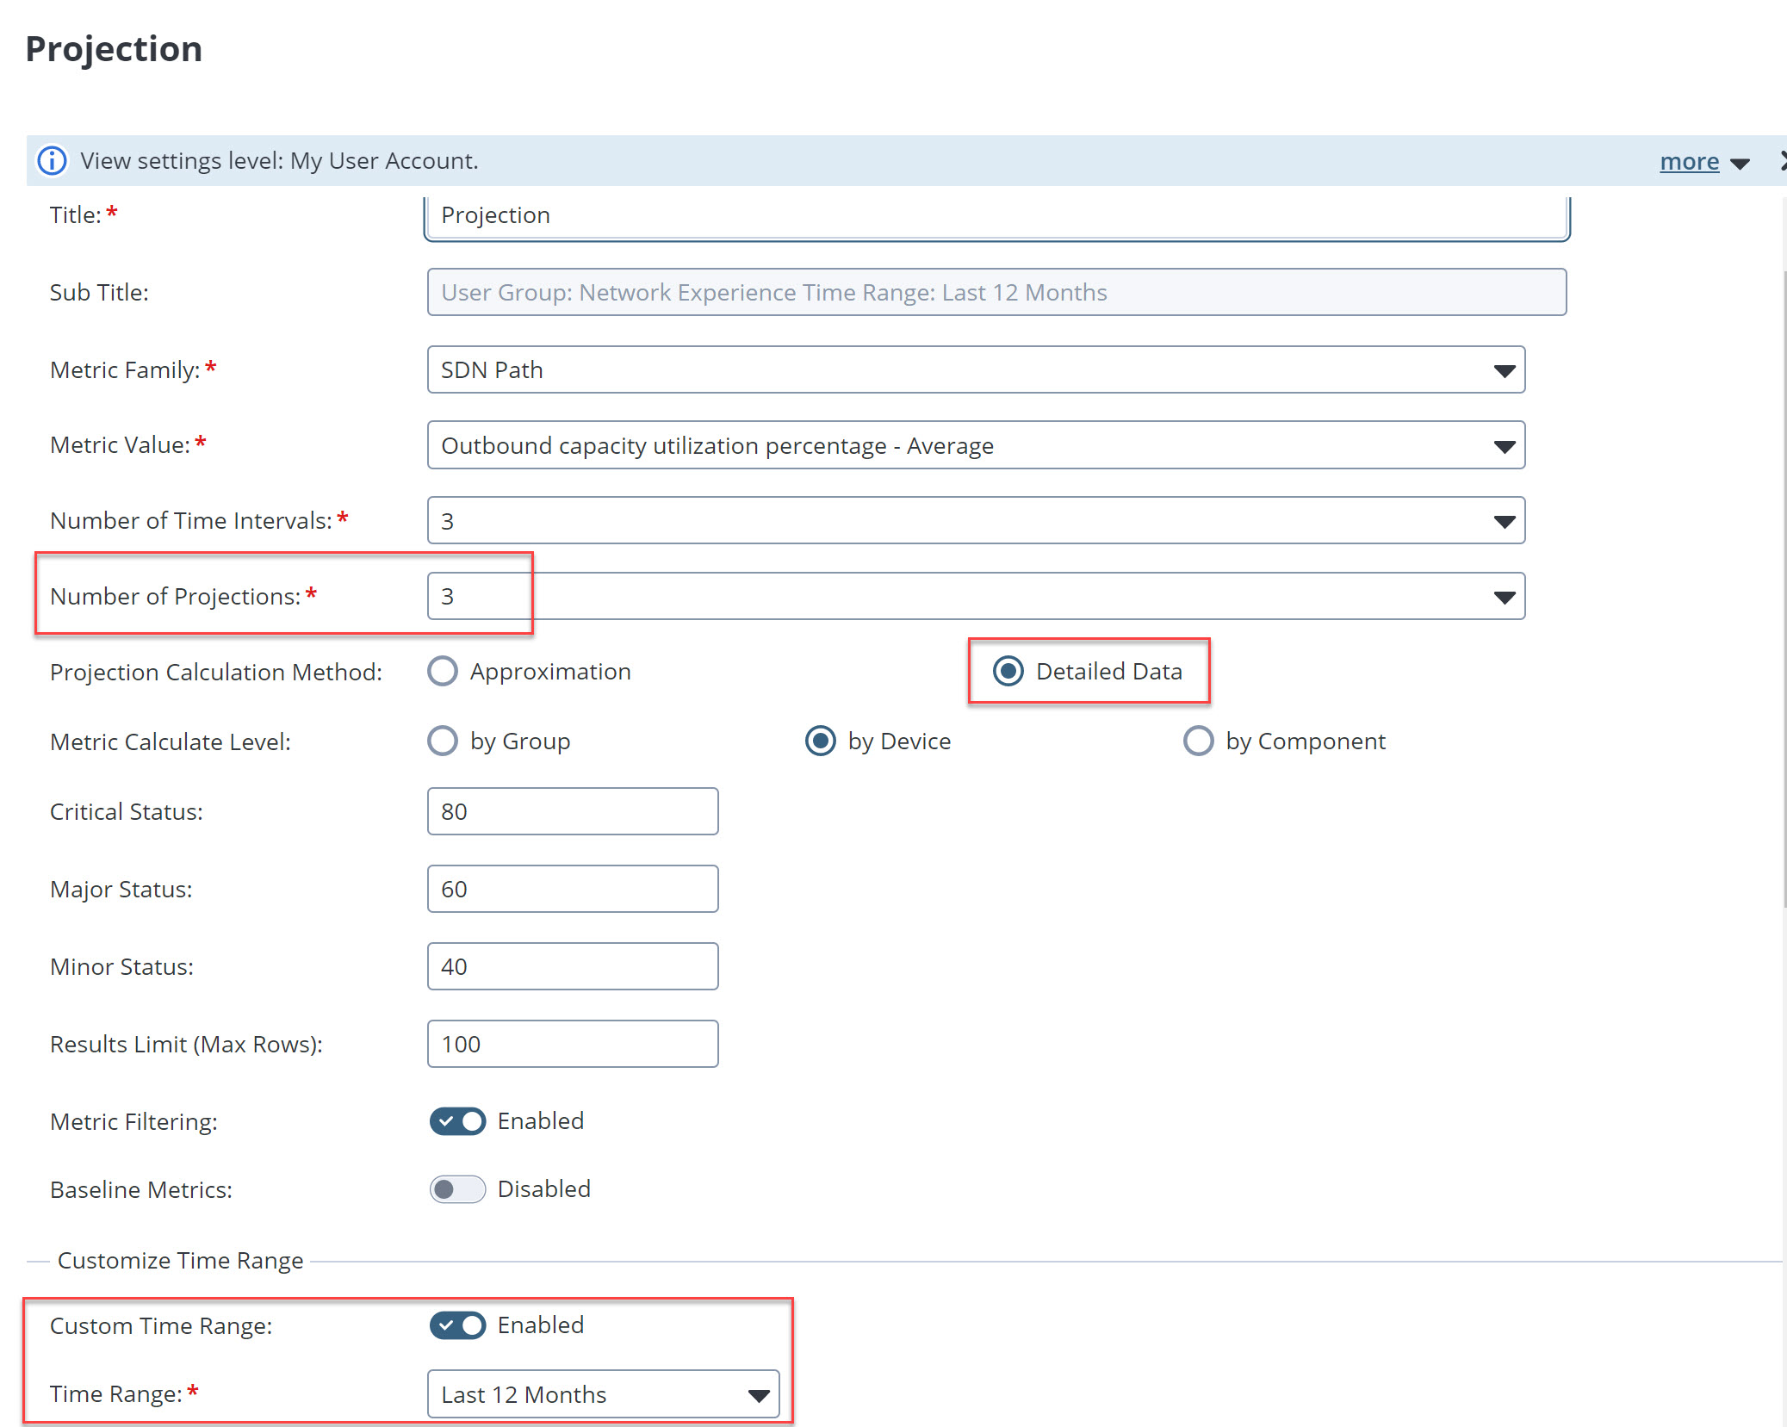This screenshot has width=1787, height=1427.
Task: Open the Time Range dropdown
Action: pyautogui.click(x=603, y=1394)
